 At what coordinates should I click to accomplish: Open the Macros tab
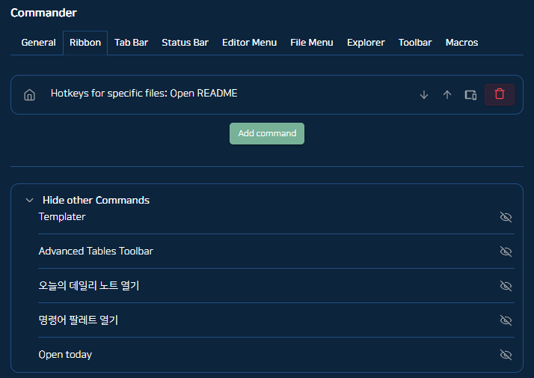pyautogui.click(x=461, y=43)
